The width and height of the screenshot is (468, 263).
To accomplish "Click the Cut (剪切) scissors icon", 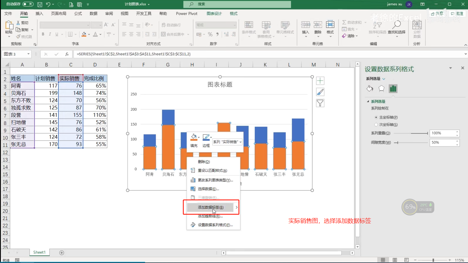I will 18,22.
